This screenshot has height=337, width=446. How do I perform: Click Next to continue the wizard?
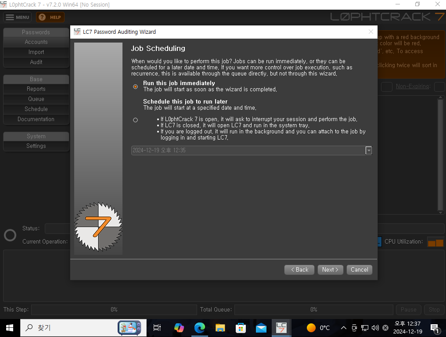(x=330, y=269)
